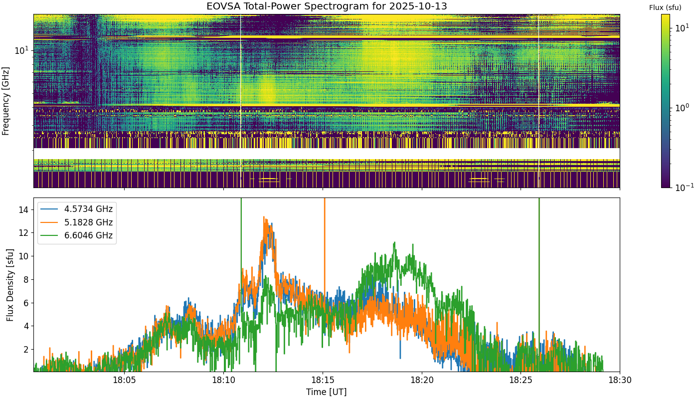Click the Frequency [GHz] axis label
The image size is (698, 399).
6,101
